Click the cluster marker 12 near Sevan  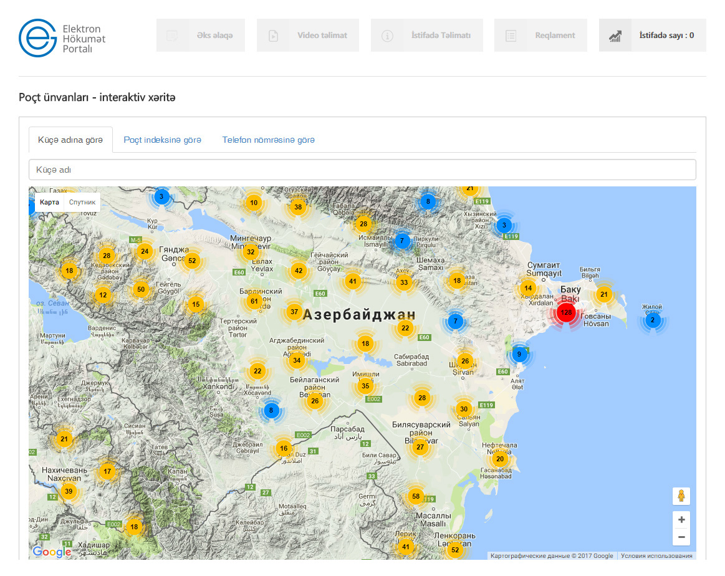(x=103, y=295)
